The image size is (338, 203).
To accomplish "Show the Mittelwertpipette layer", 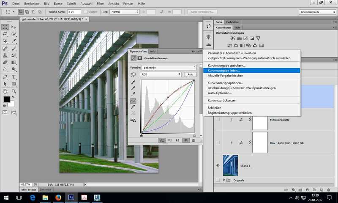I will tap(218, 121).
